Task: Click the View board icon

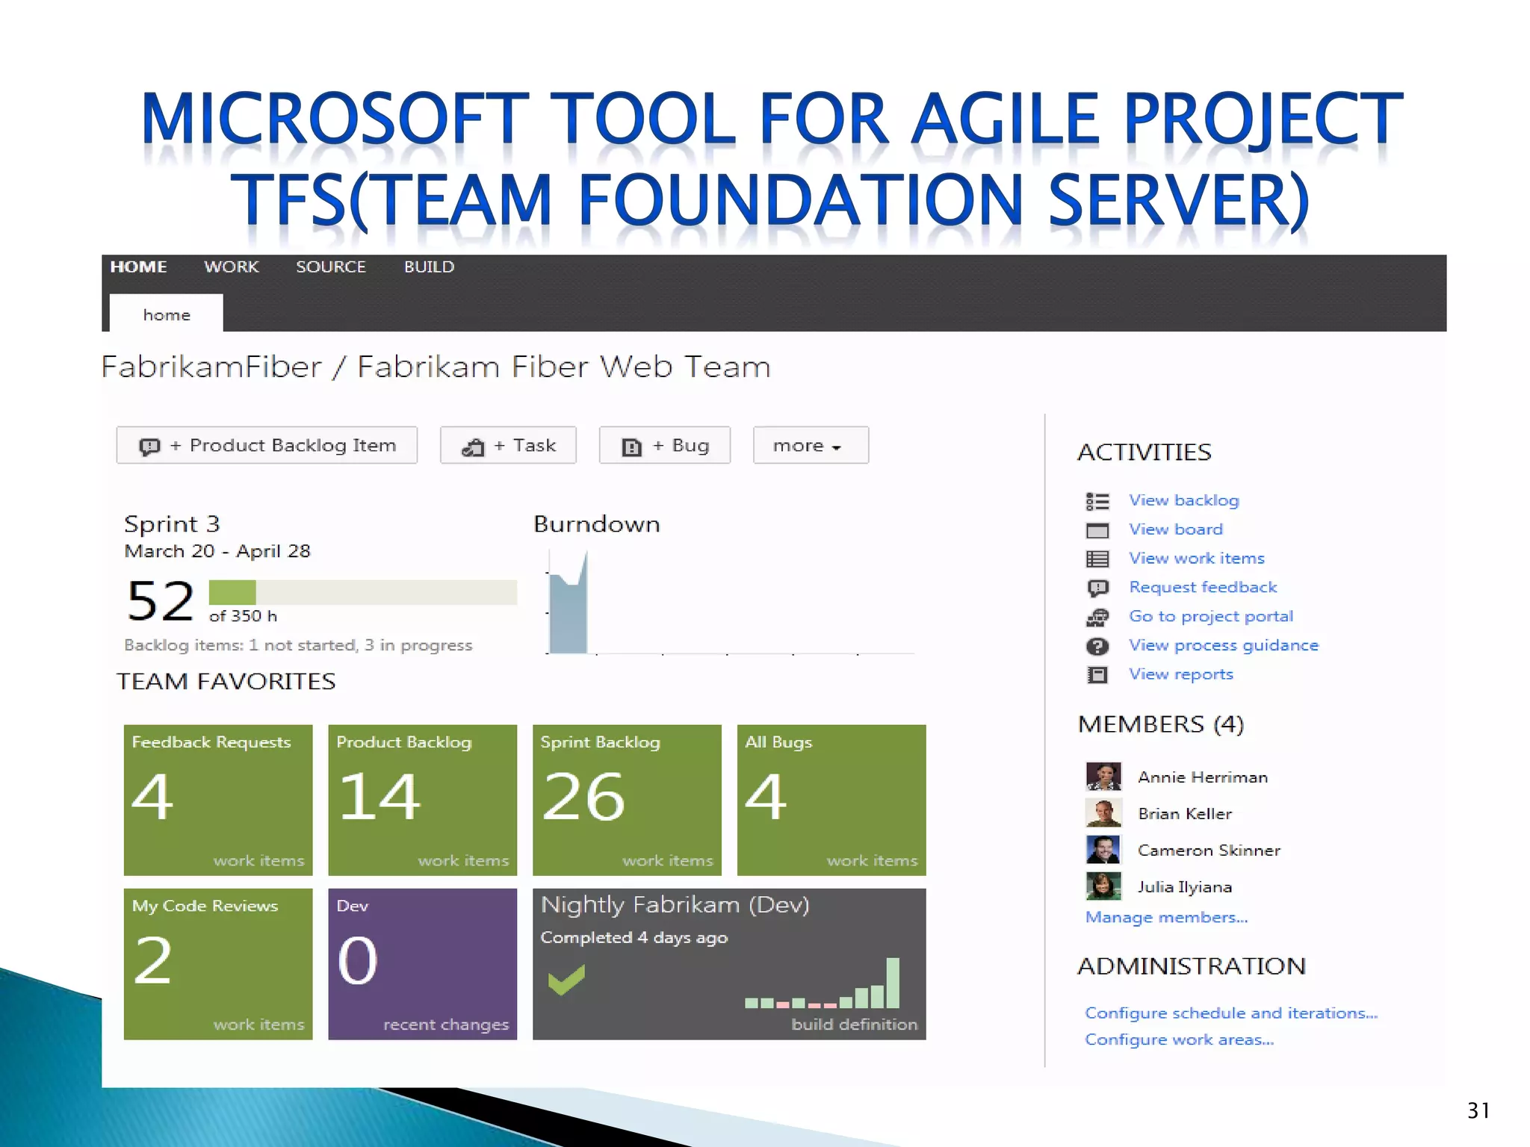Action: coord(1097,530)
